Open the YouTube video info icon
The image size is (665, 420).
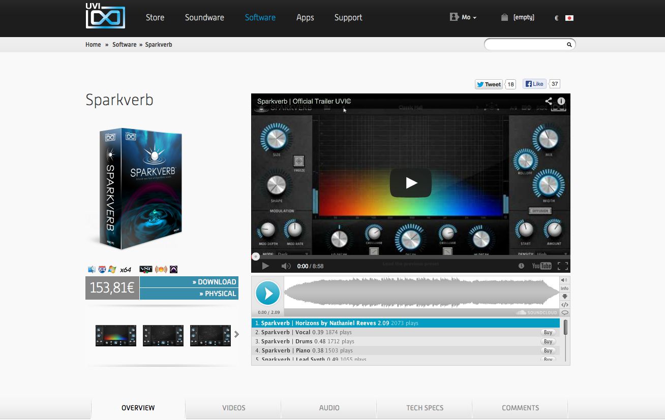point(561,101)
